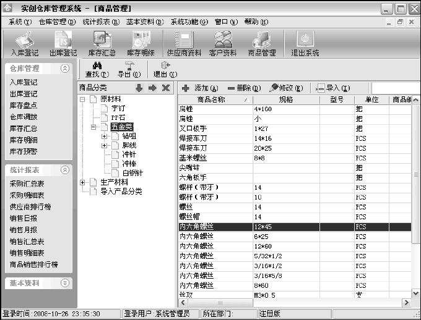Click 采购汇总表 link in sidebar
Image resolution: width=421 pixels, height=320 pixels.
pyautogui.click(x=27, y=183)
